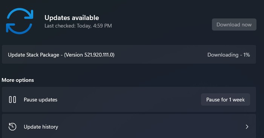
Task: Open the Update history label
Action: tap(41, 127)
